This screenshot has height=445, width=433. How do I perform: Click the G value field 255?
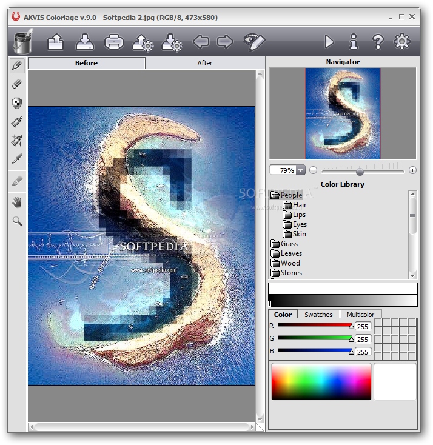click(363, 339)
